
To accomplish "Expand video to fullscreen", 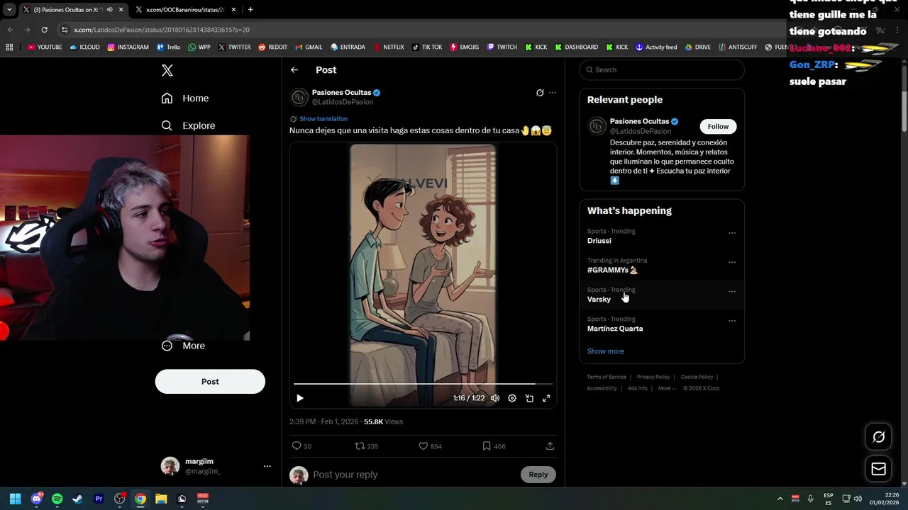I will click(546, 398).
